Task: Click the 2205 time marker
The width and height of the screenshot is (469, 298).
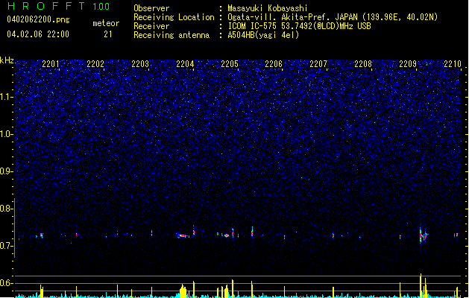Action: coord(230,63)
